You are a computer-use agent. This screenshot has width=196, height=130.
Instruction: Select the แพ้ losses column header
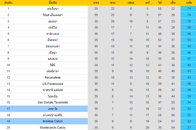pos(147,3)
